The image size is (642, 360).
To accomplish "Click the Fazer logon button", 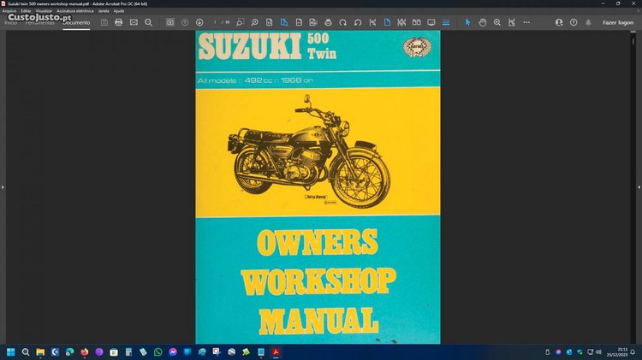I will (x=617, y=22).
